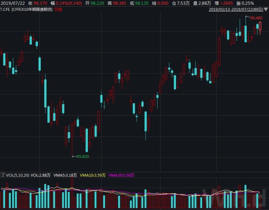Image resolution: width=269 pixels, height=210 pixels.
Task: Open the date range dropdown triangle
Action: click(266, 9)
